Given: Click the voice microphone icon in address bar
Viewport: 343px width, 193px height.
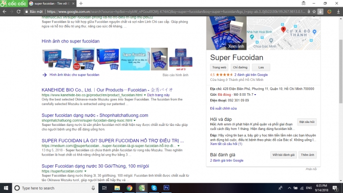Looking at the screenshot, I should [x=309, y=12].
